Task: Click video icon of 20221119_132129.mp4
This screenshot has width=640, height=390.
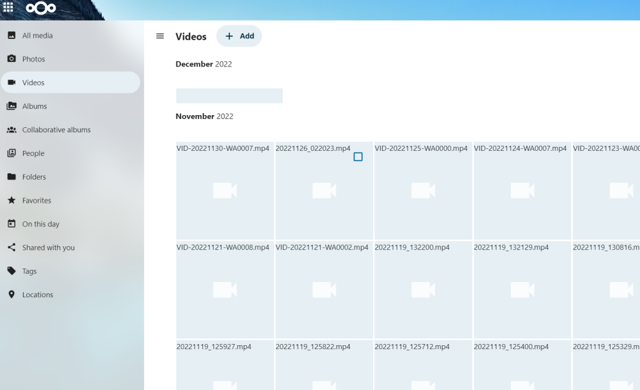Action: [x=522, y=290]
